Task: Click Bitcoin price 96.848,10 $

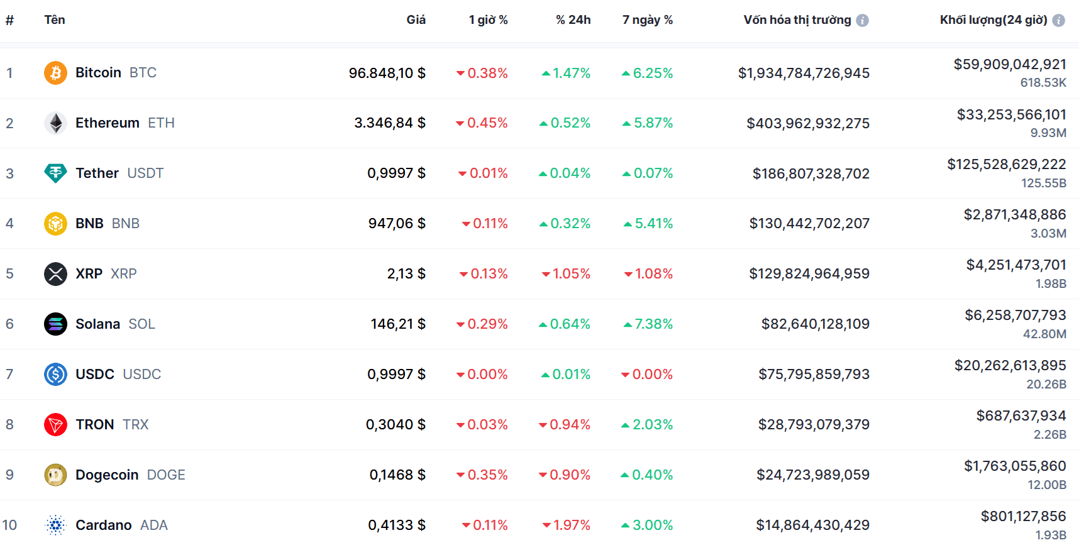Action: (x=387, y=73)
